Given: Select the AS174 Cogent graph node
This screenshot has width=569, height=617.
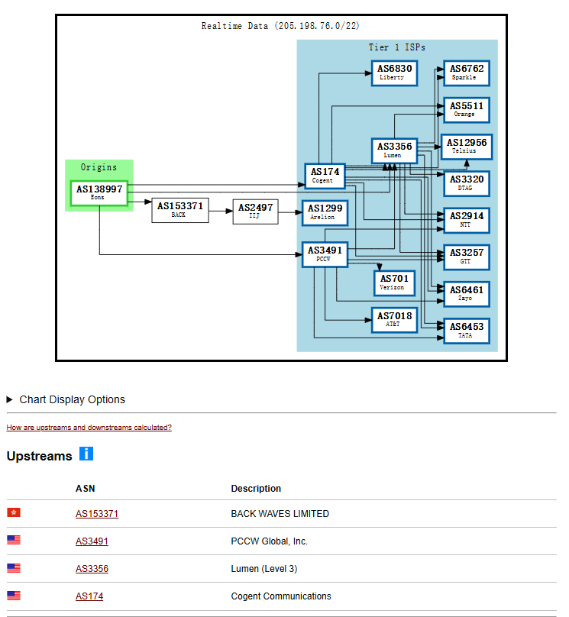Looking at the screenshot, I should click(x=325, y=176).
